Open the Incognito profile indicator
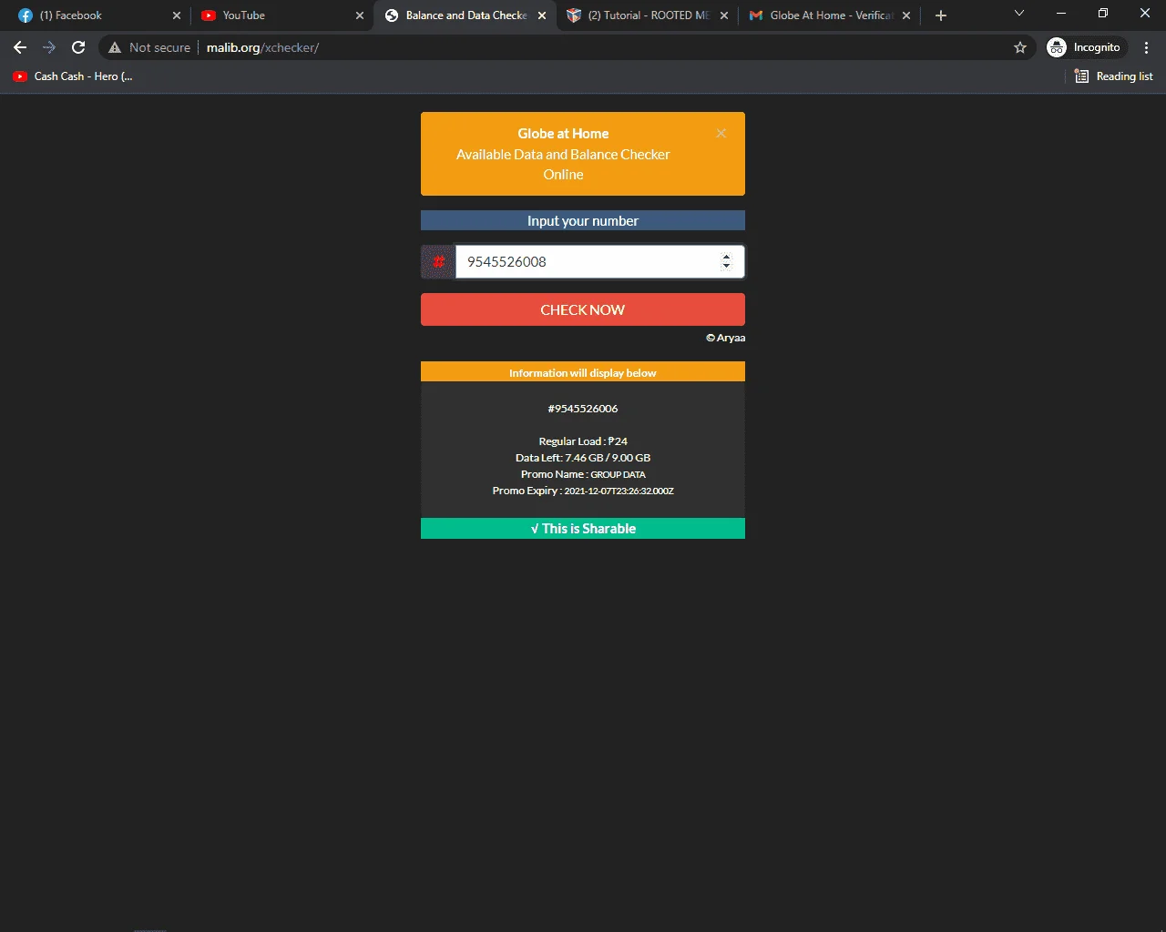 click(1084, 47)
